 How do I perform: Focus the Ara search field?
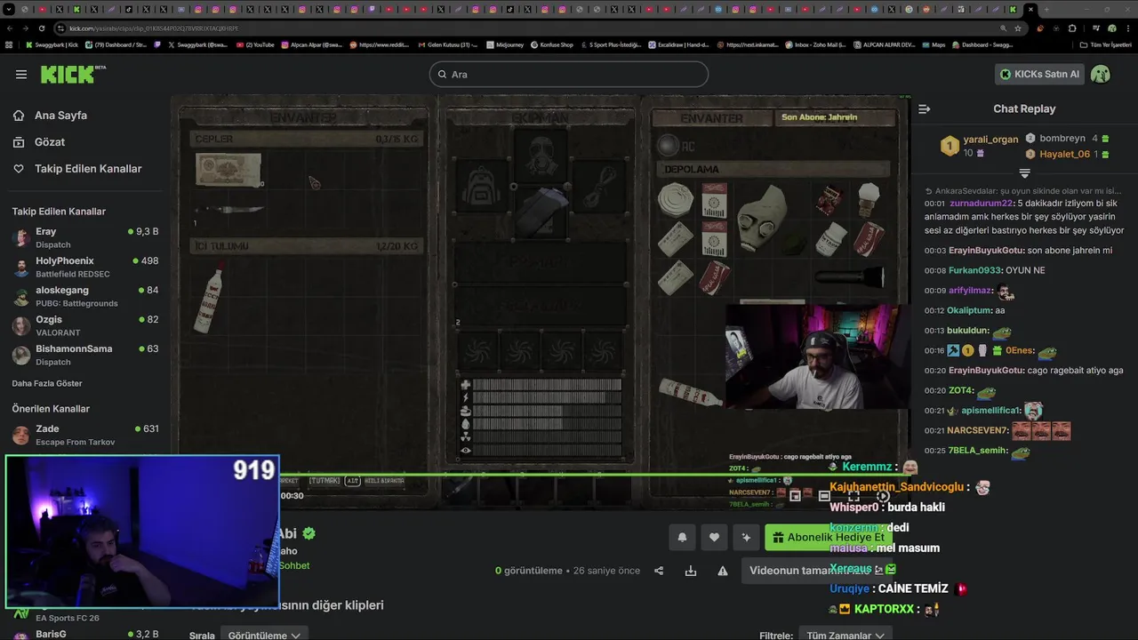[x=569, y=75]
